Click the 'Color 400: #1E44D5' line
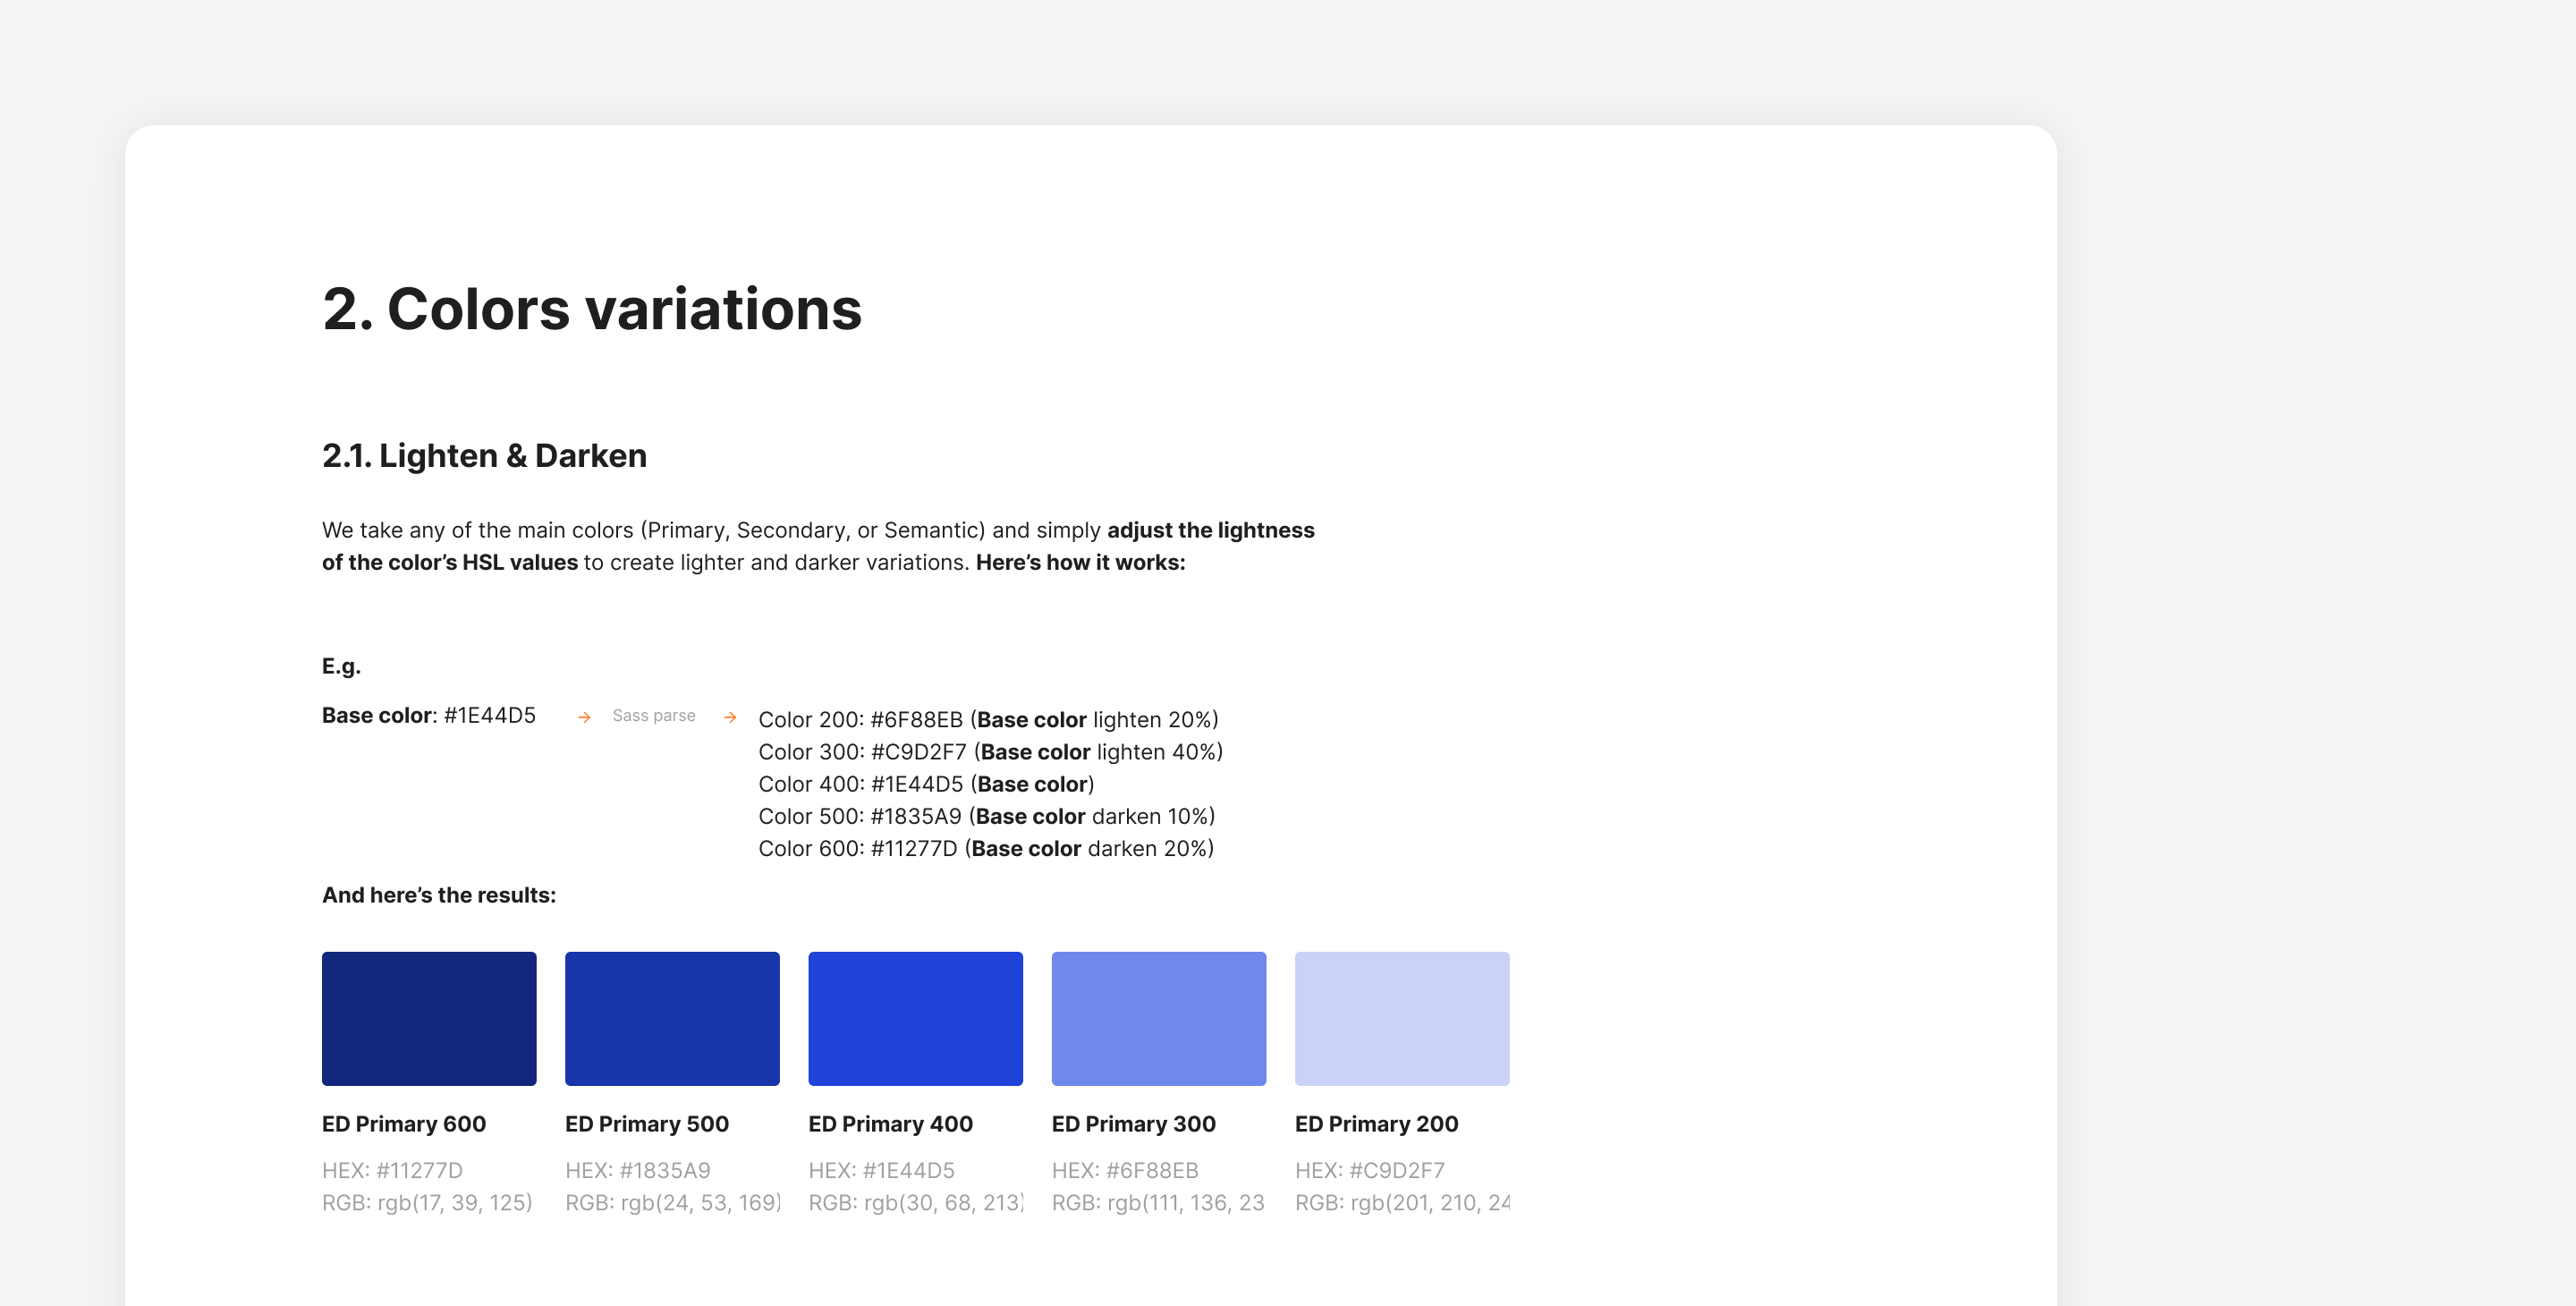Image resolution: width=2576 pixels, height=1306 pixels. (926, 784)
